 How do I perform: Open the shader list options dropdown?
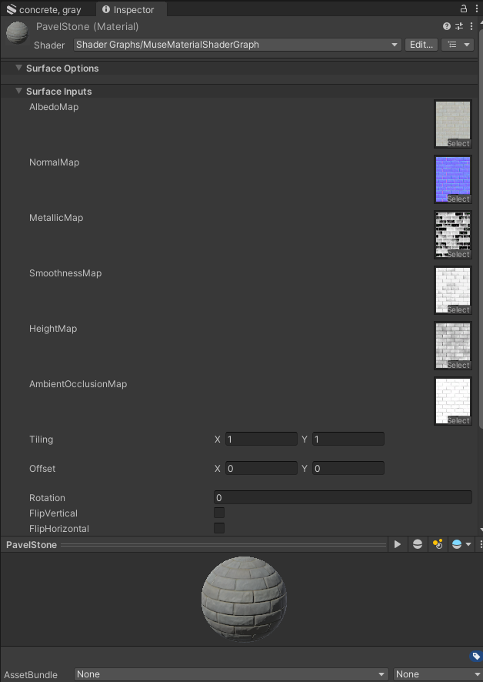pyautogui.click(x=458, y=45)
